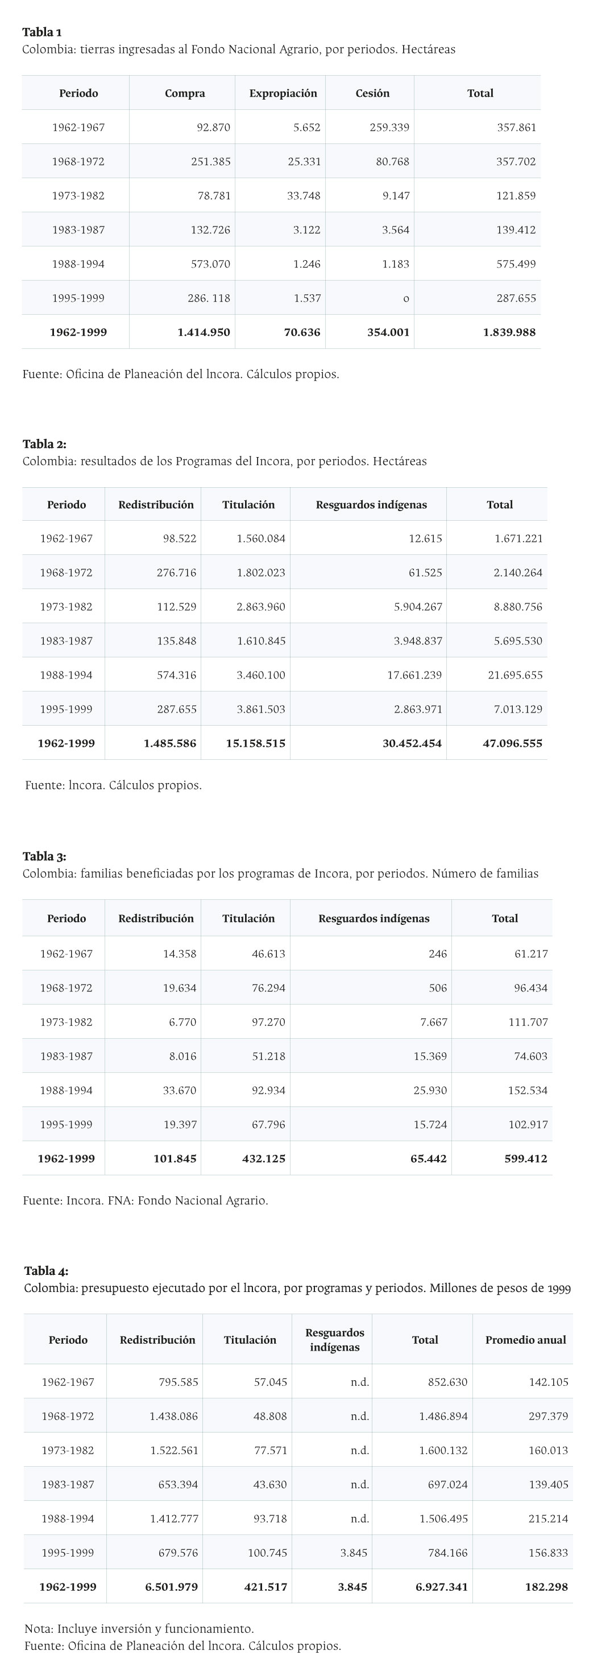Click the Promedio anual header in Tabla 4
The width and height of the screenshot is (614, 1679).
click(525, 1340)
